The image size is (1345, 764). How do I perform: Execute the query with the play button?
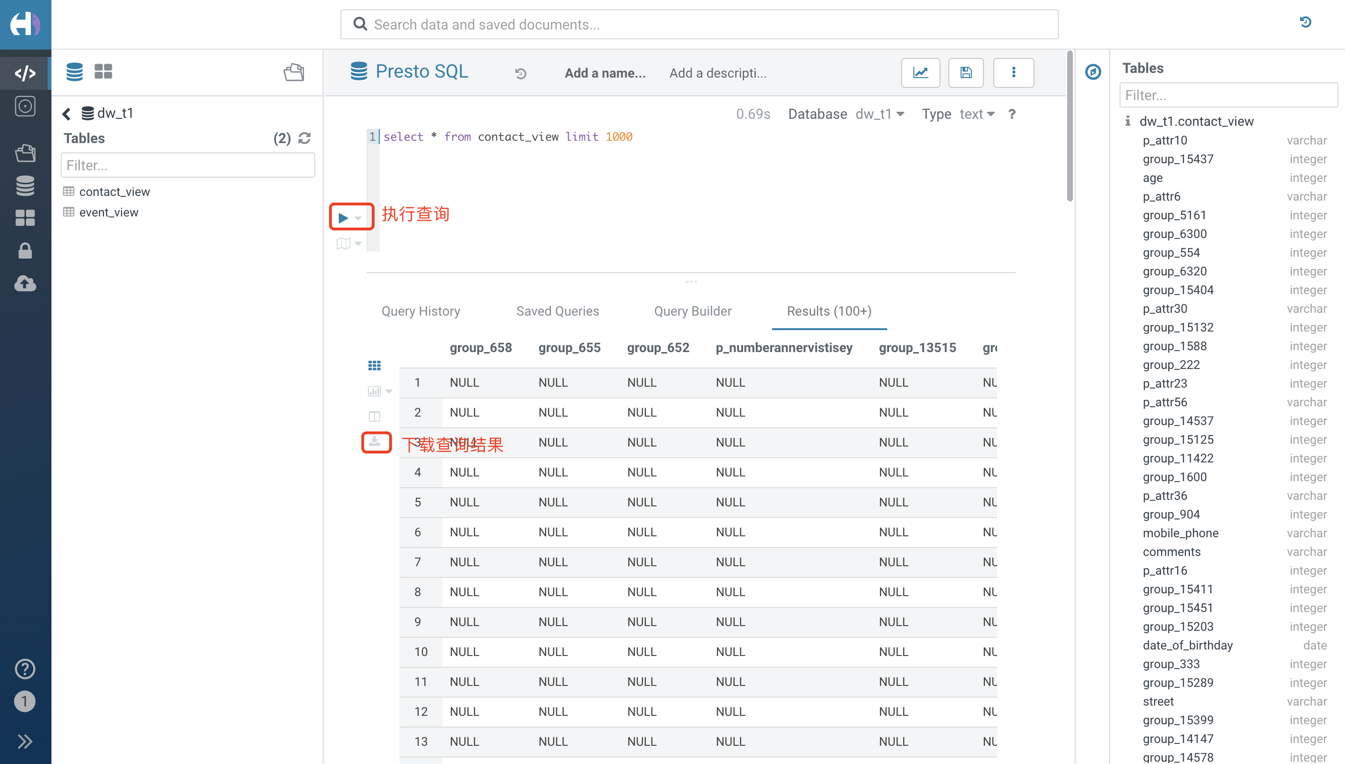click(x=343, y=217)
